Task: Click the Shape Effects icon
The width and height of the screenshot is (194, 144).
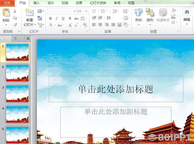Action: (173, 22)
